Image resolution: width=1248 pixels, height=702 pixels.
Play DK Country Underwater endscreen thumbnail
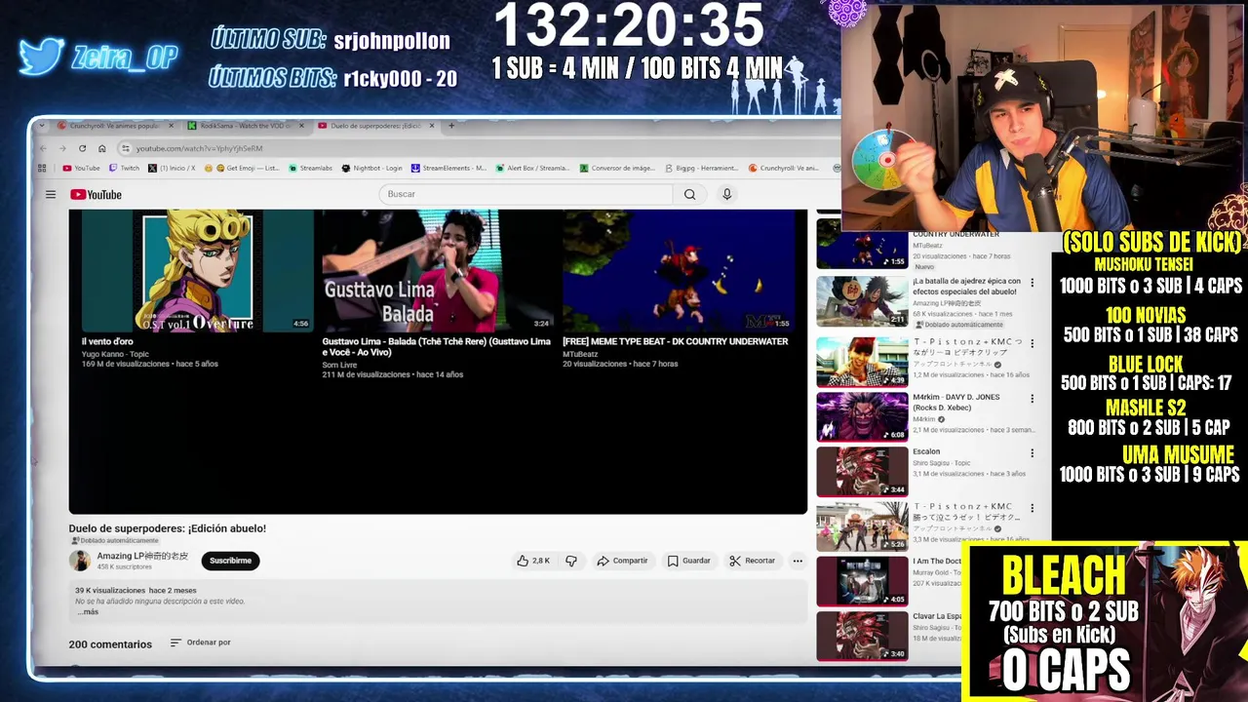click(x=679, y=270)
